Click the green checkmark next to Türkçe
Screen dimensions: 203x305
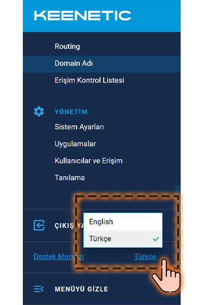156,239
